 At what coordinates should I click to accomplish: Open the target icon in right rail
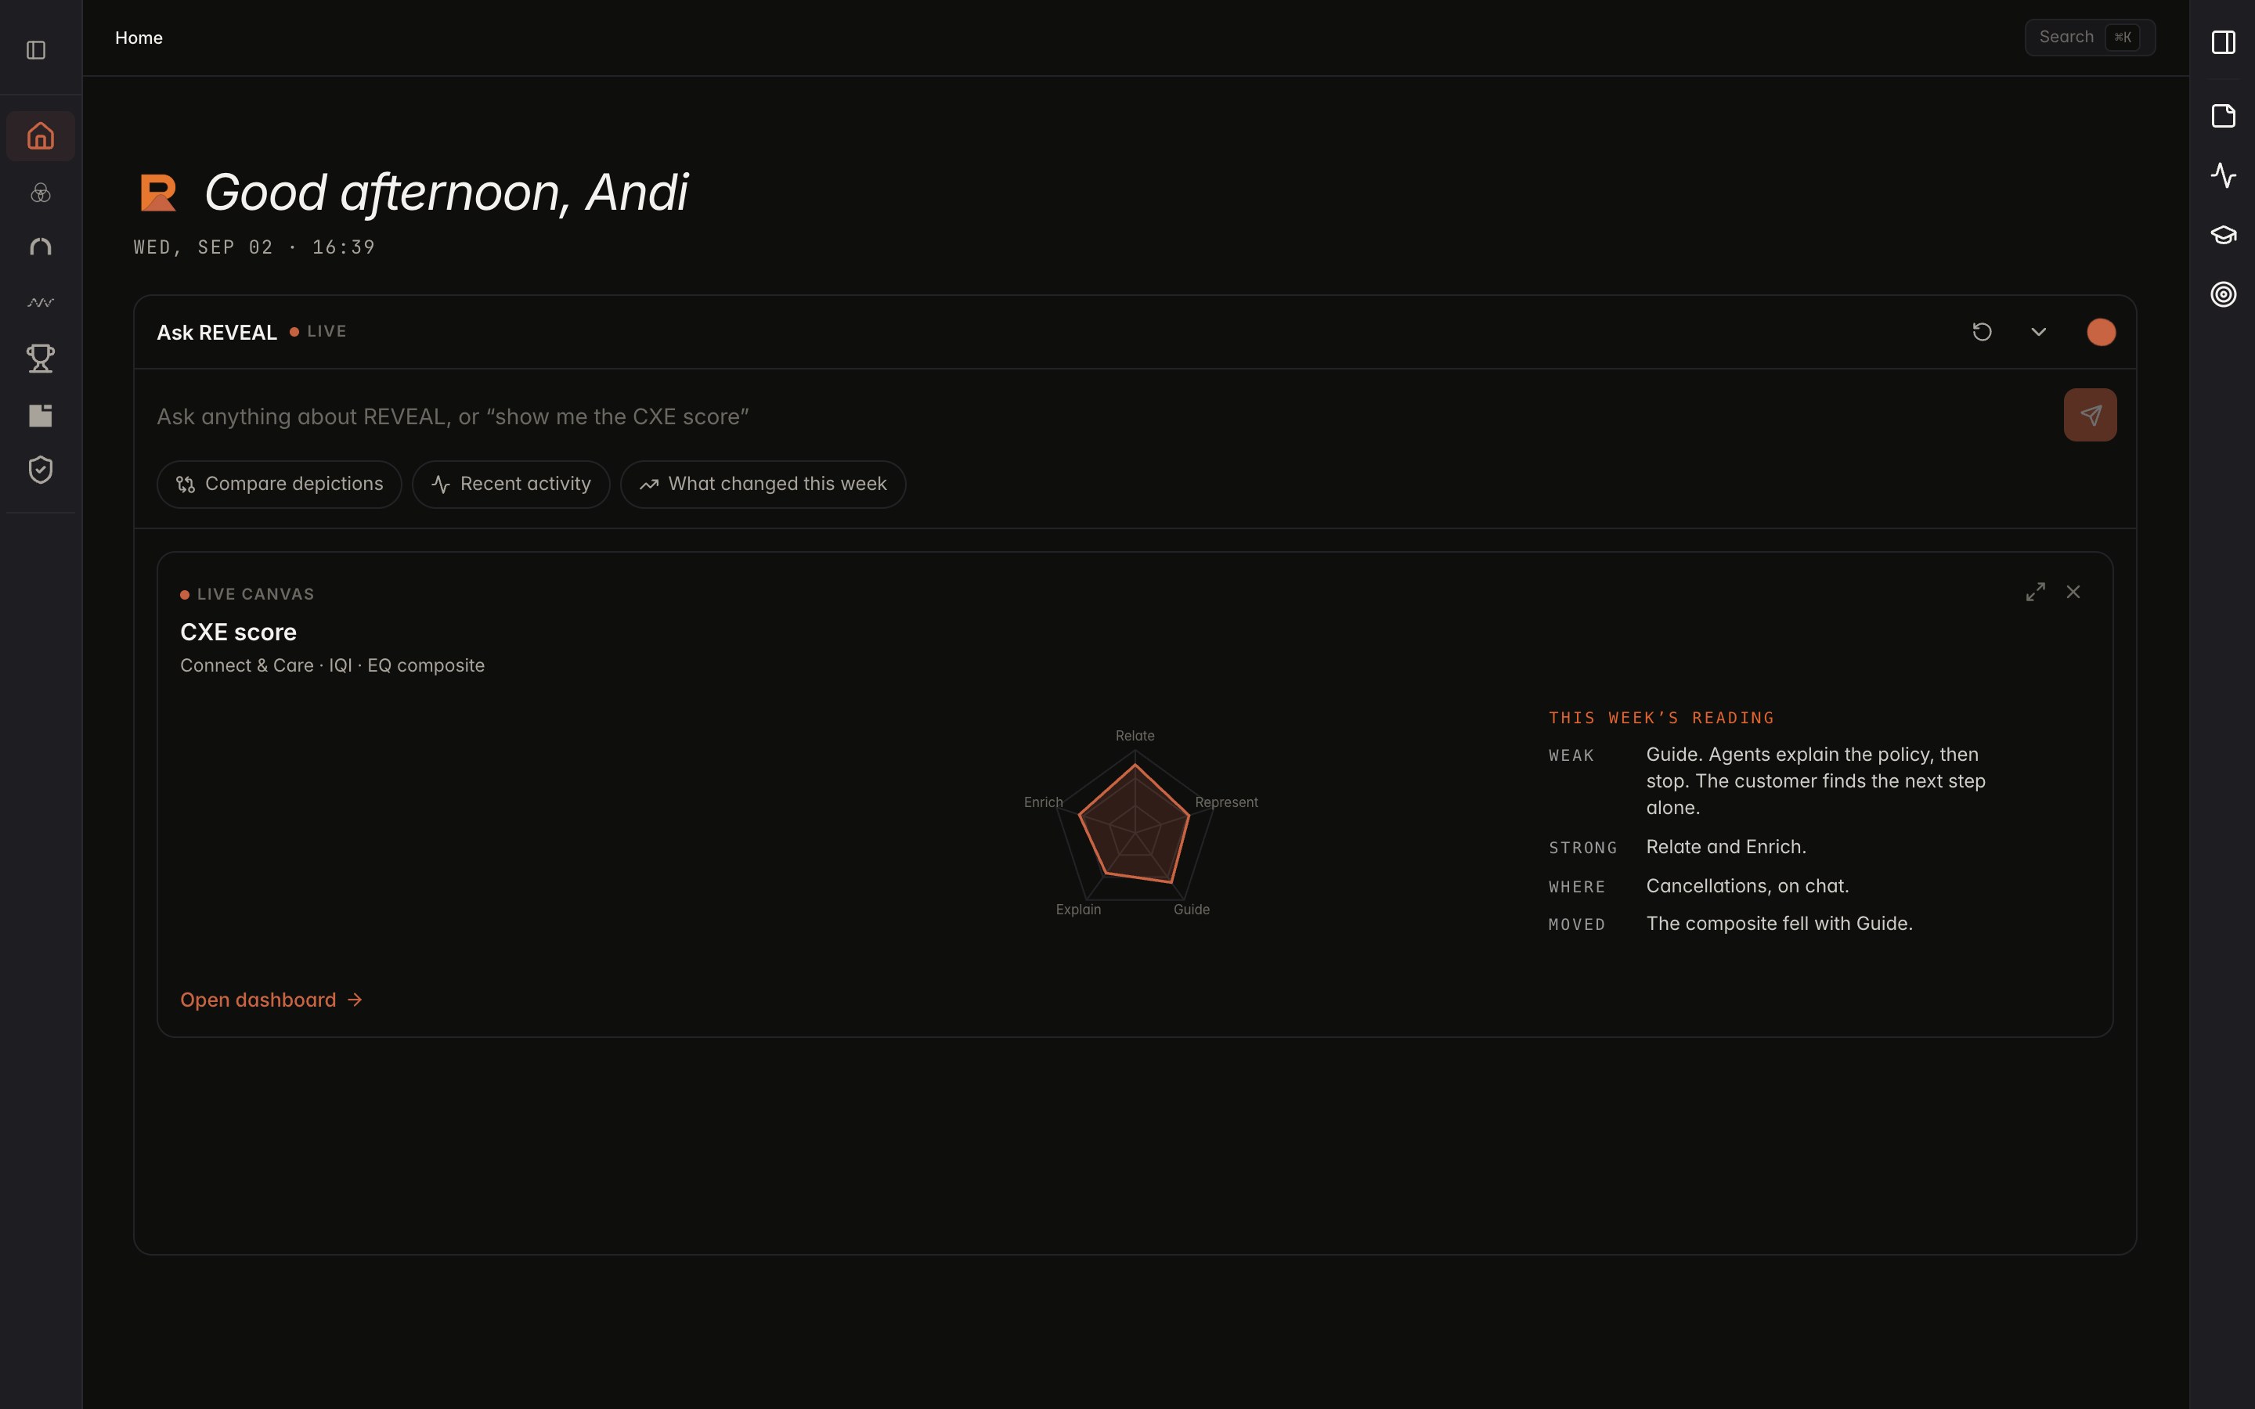(x=2224, y=294)
